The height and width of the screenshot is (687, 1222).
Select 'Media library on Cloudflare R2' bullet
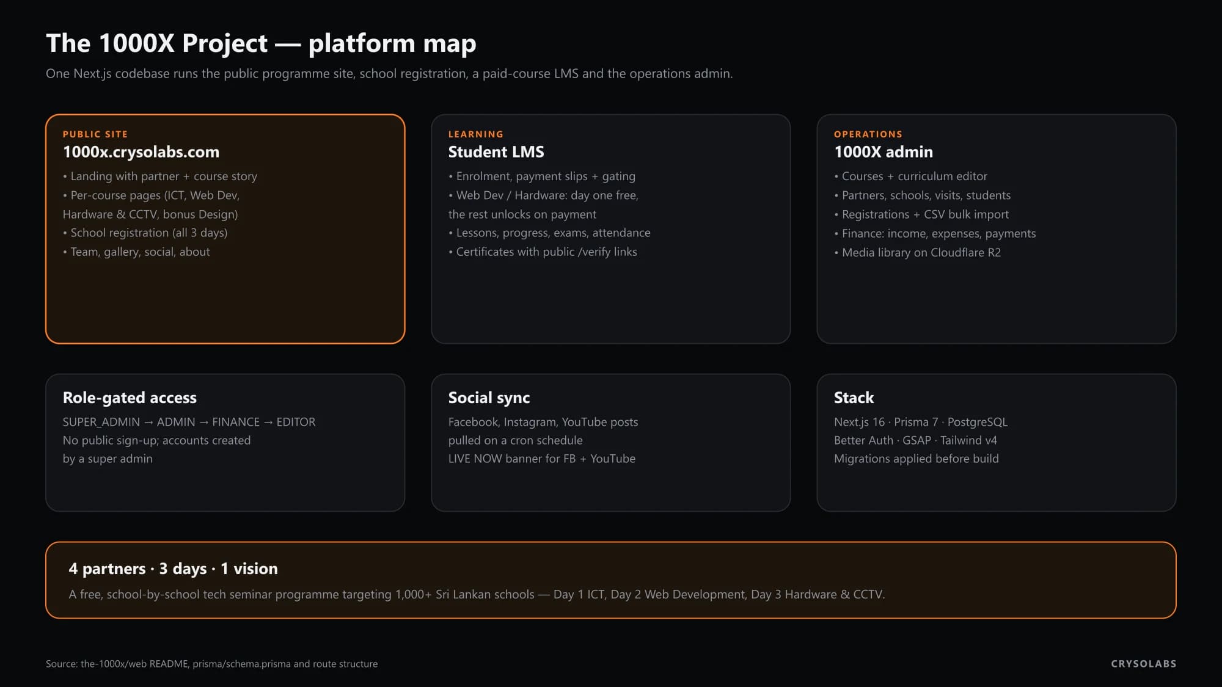click(918, 252)
